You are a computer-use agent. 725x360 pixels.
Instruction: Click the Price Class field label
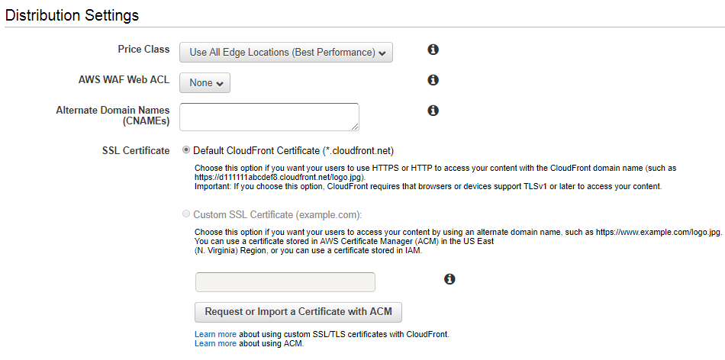[x=143, y=50]
